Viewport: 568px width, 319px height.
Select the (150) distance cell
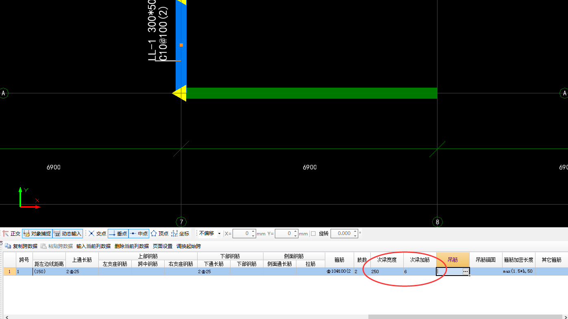49,272
